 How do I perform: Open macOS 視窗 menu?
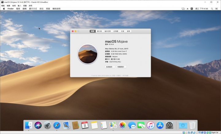tap(48, 9)
